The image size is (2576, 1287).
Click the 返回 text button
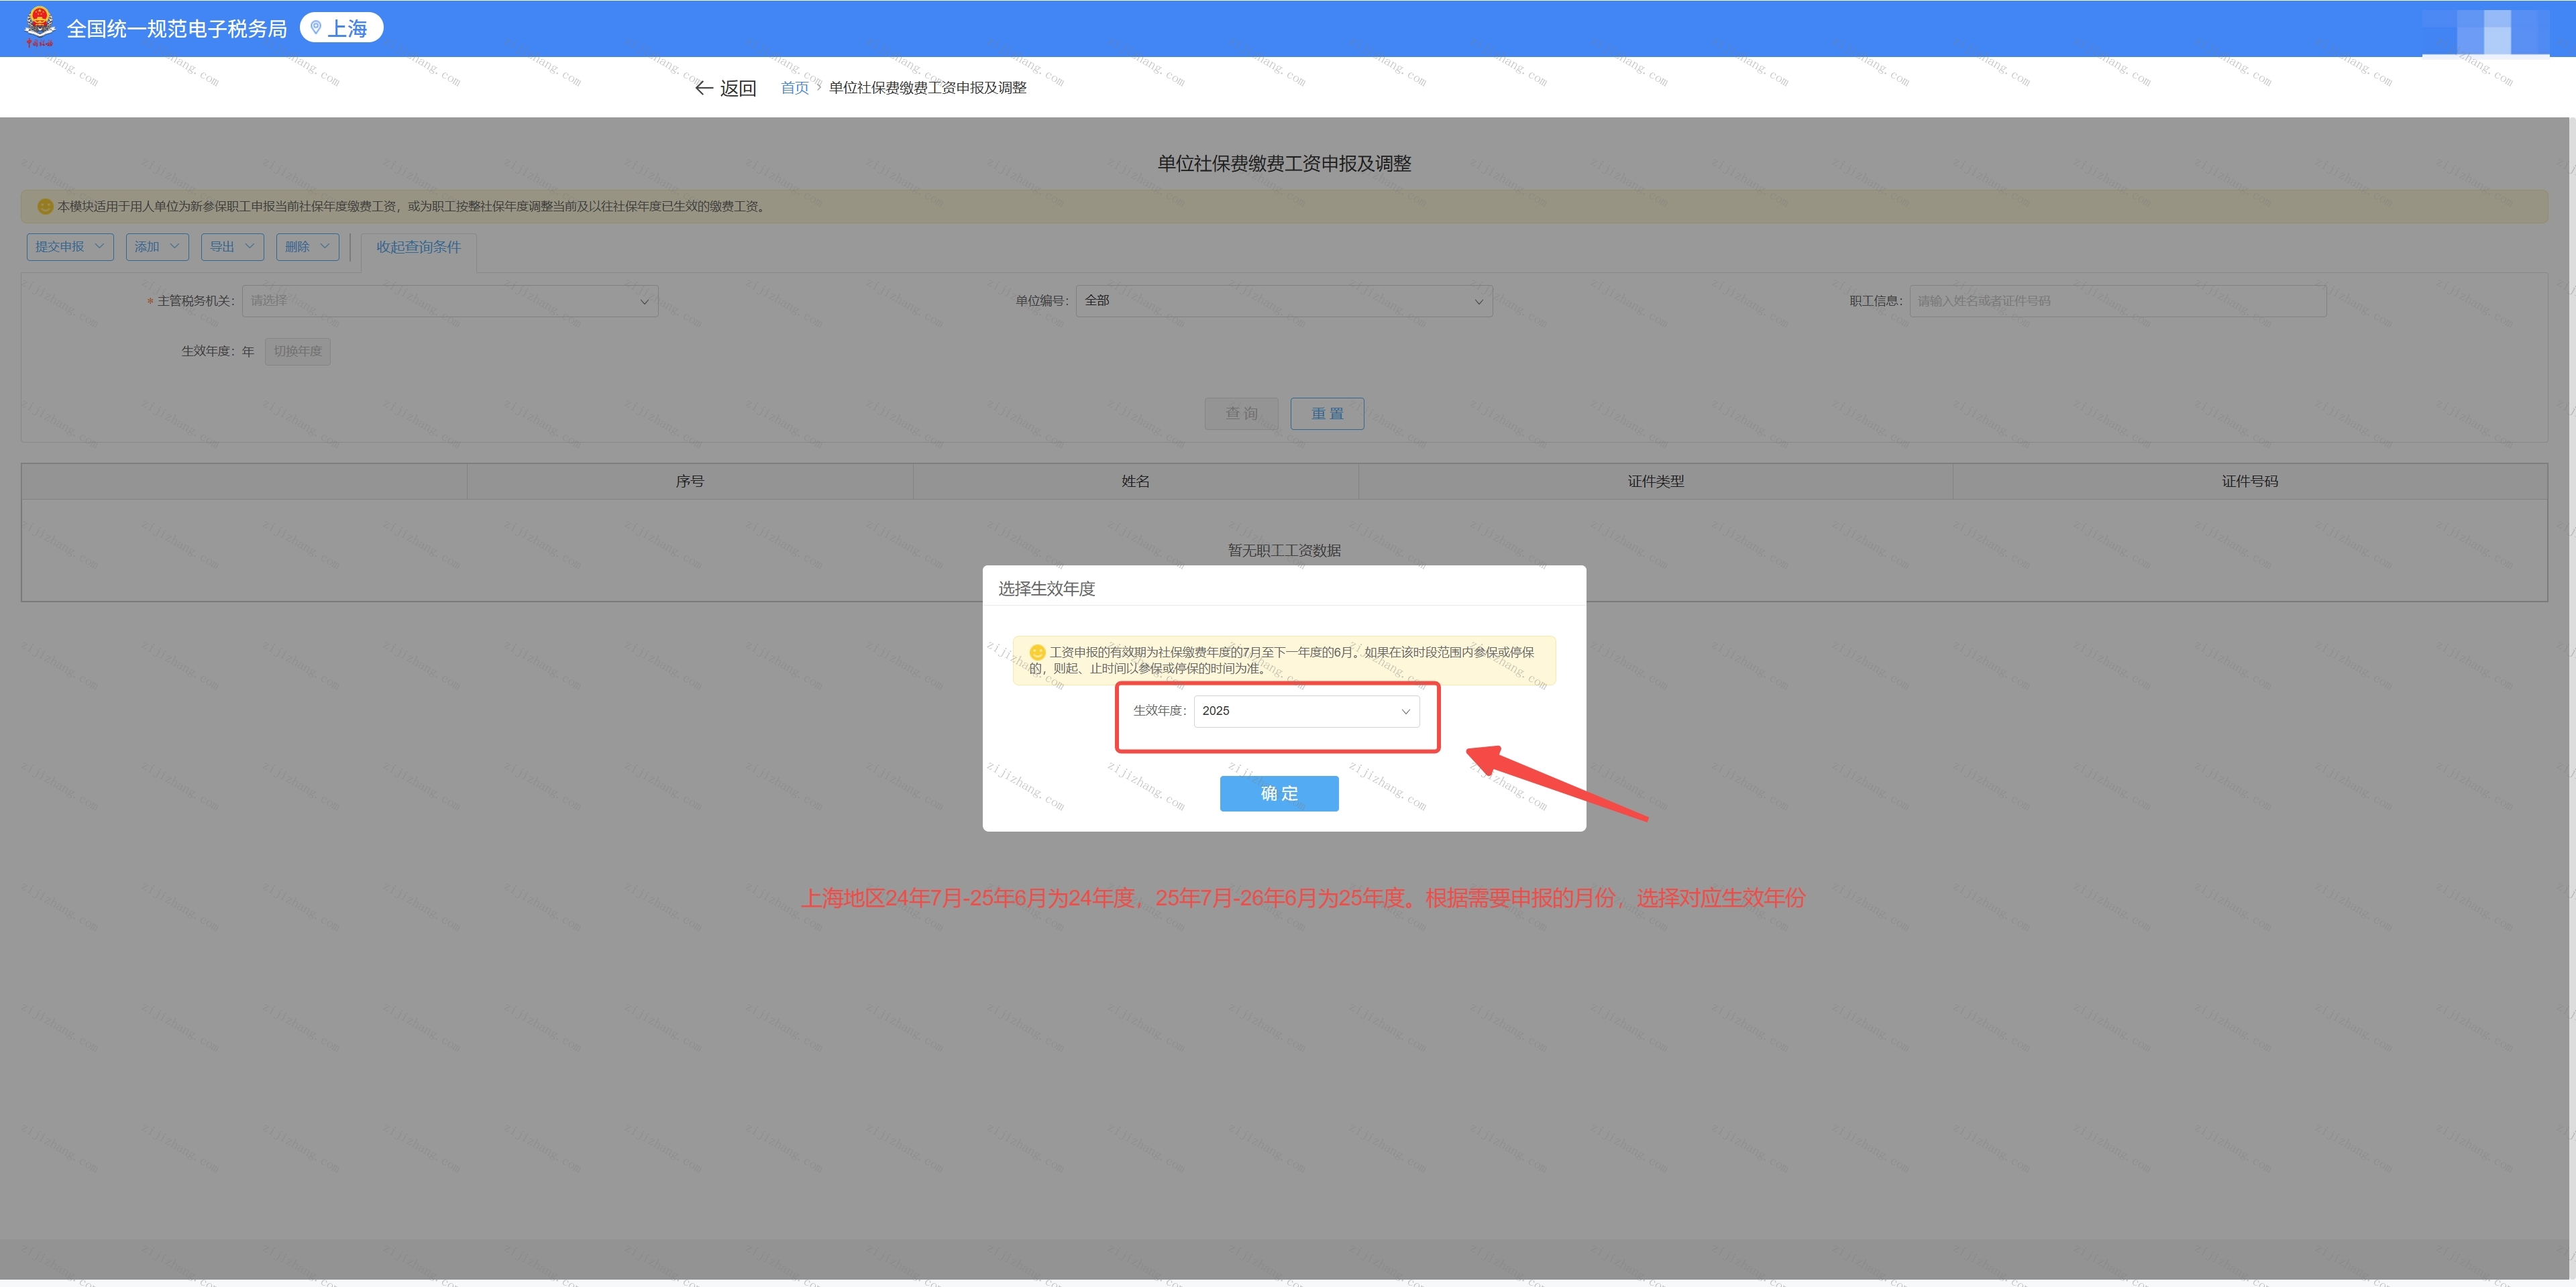(738, 88)
